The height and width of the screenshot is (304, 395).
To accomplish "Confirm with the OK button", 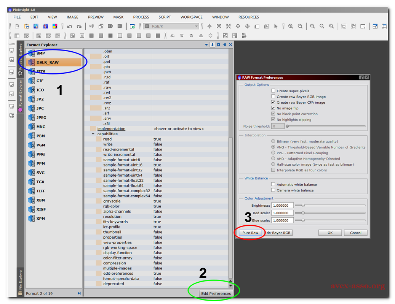I will [x=330, y=233].
